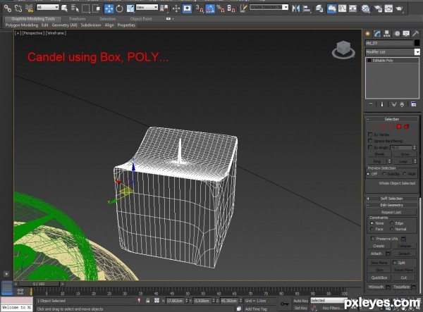This screenshot has height=312, width=423.
Task: Activate the Select and Rotate tool
Action: click(x=119, y=8)
